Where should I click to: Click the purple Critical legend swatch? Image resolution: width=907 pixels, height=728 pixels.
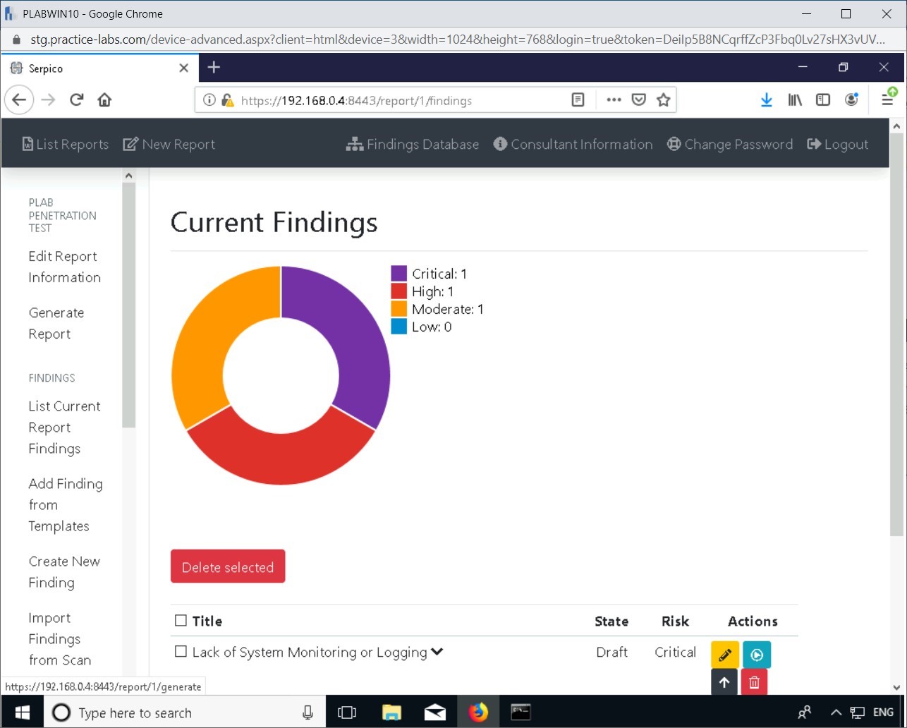(398, 274)
